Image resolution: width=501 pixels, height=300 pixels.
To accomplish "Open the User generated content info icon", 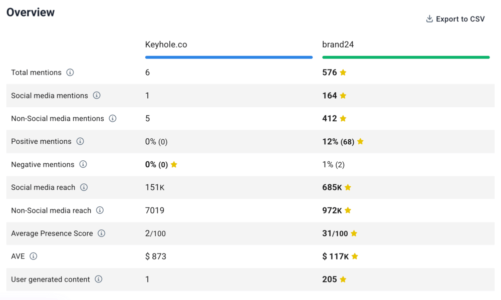I will coord(98,279).
